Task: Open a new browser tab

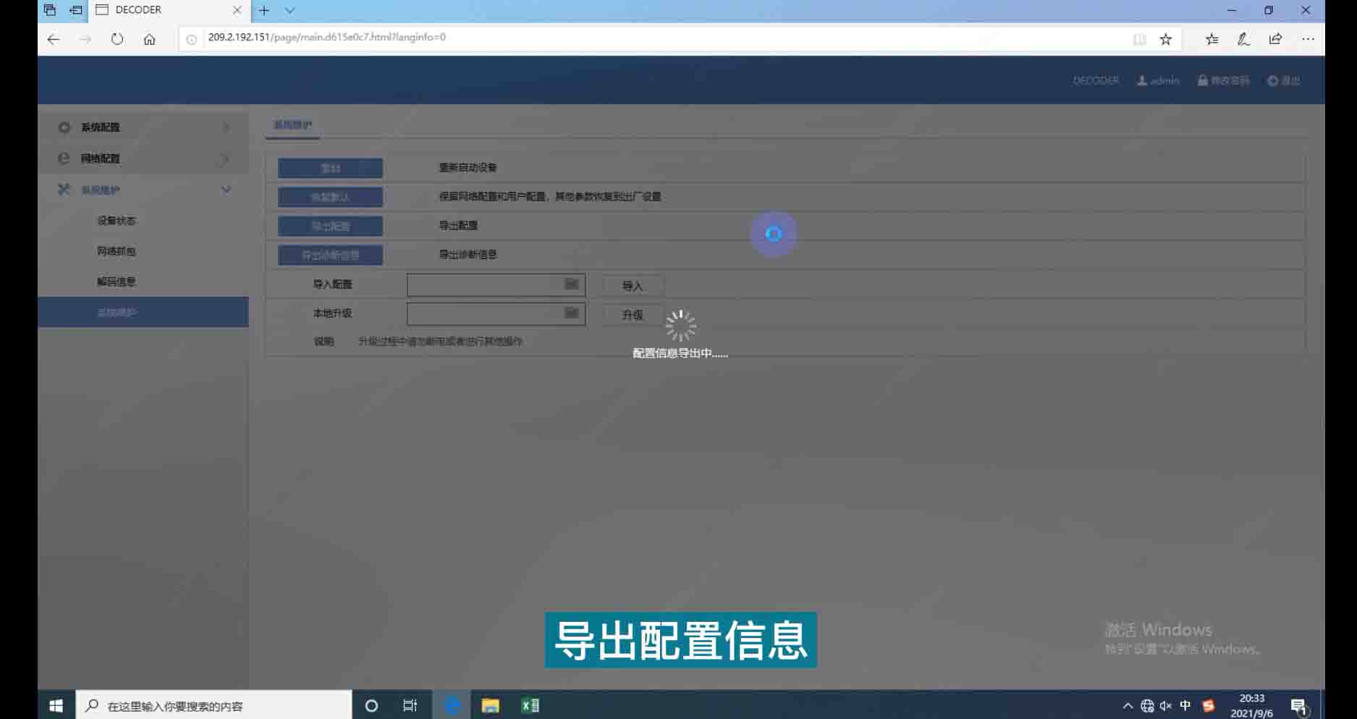Action: click(264, 10)
